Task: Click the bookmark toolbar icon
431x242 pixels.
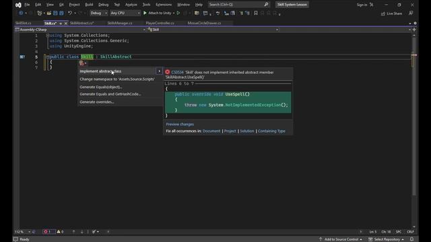Action: click(256, 13)
